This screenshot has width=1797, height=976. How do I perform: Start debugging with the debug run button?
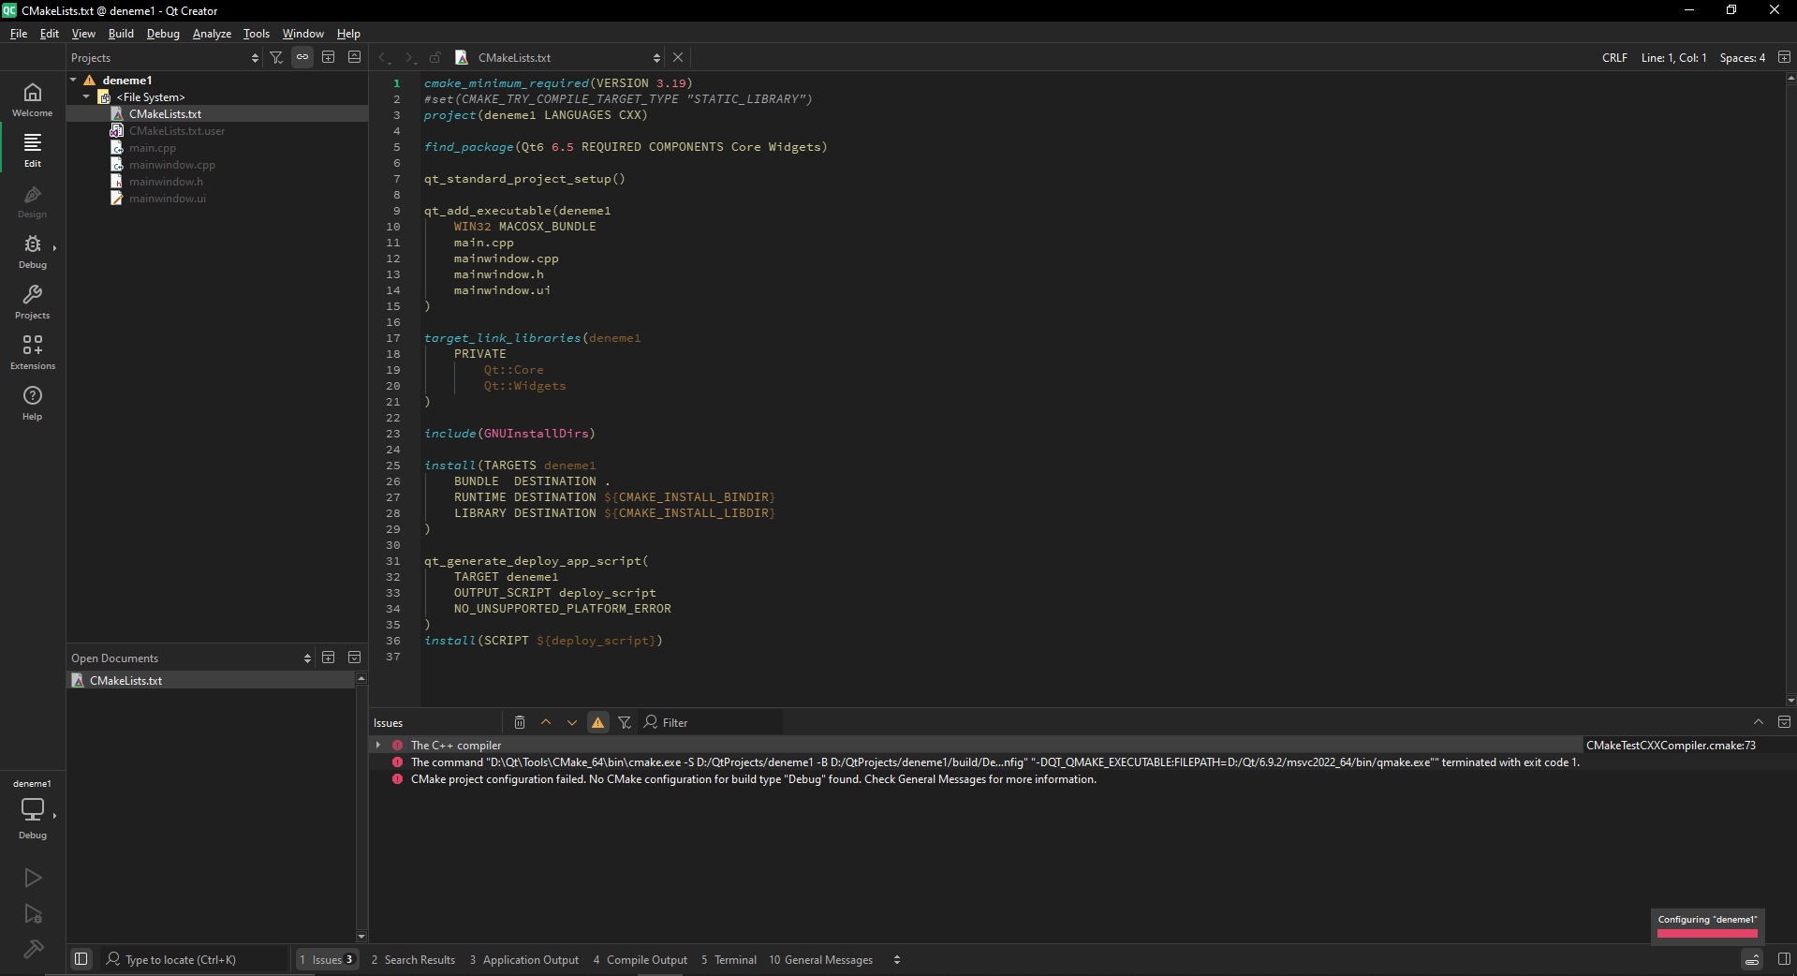point(33,914)
